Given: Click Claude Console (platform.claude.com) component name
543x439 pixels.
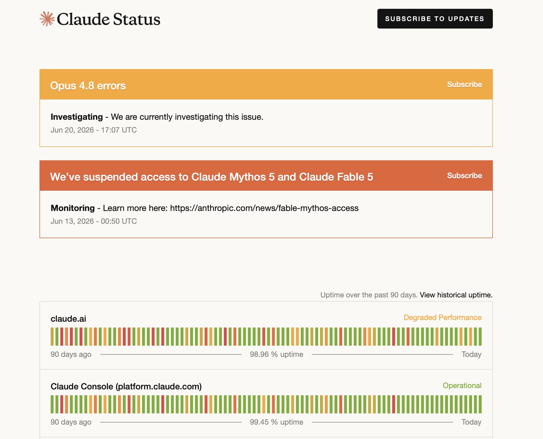Looking at the screenshot, I should [126, 386].
